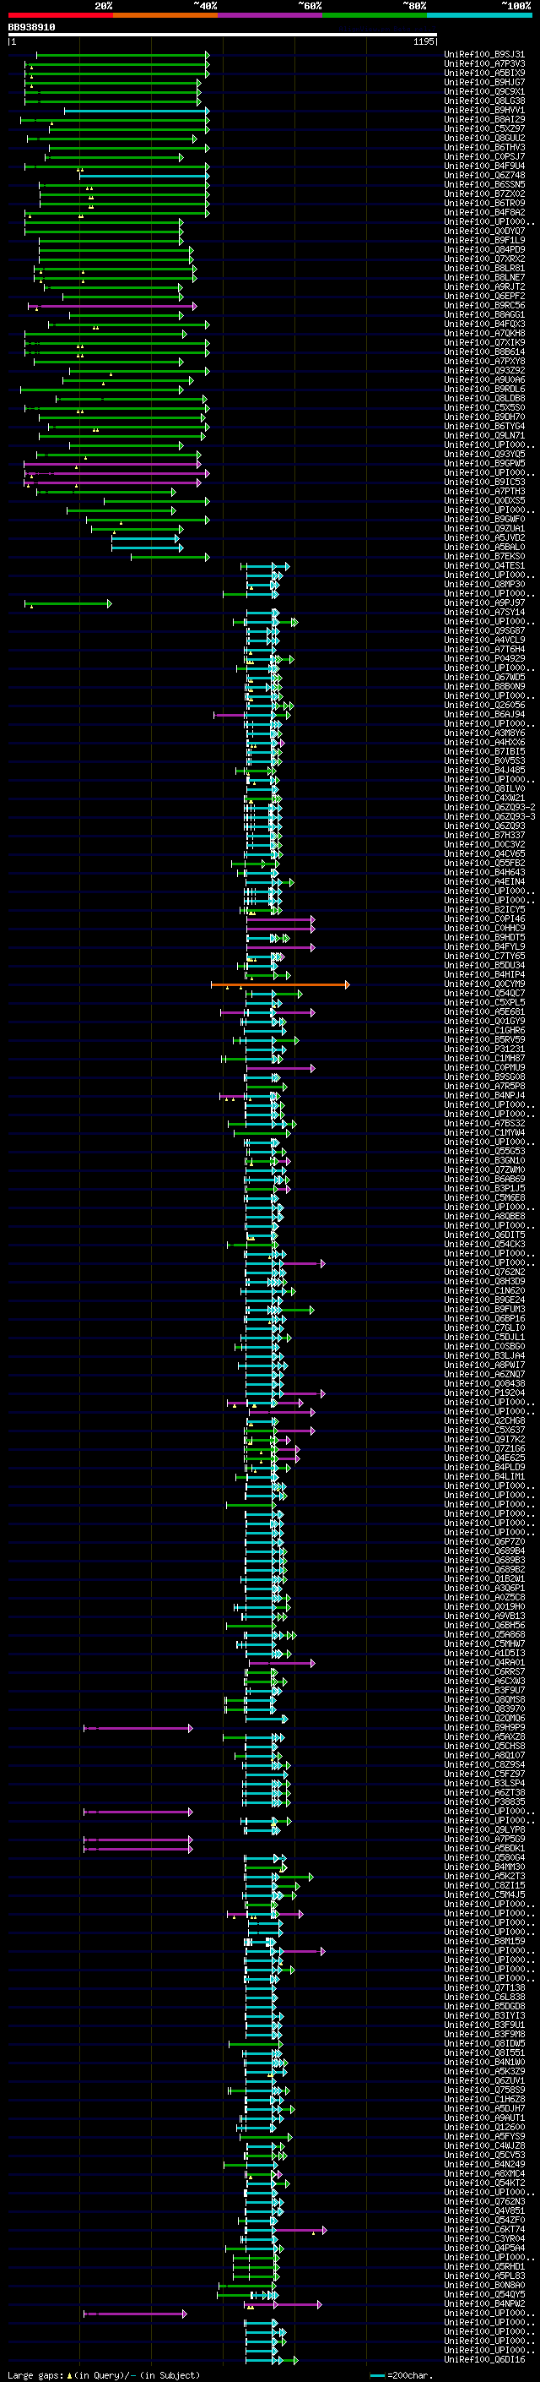Open hit UniRef100_P04929

484,658
